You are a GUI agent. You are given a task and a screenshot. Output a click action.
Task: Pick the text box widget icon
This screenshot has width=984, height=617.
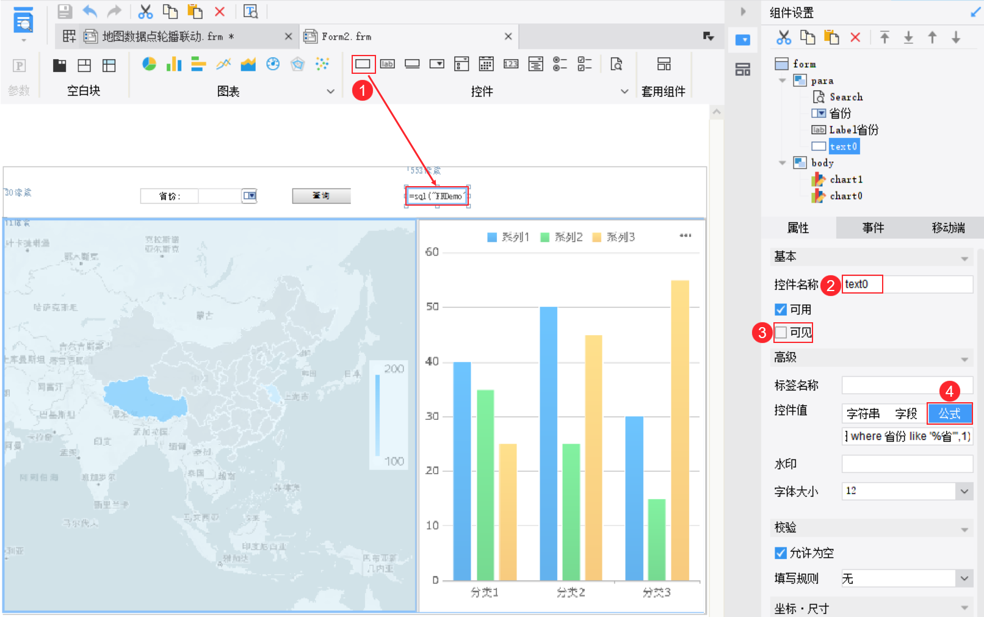pos(363,64)
